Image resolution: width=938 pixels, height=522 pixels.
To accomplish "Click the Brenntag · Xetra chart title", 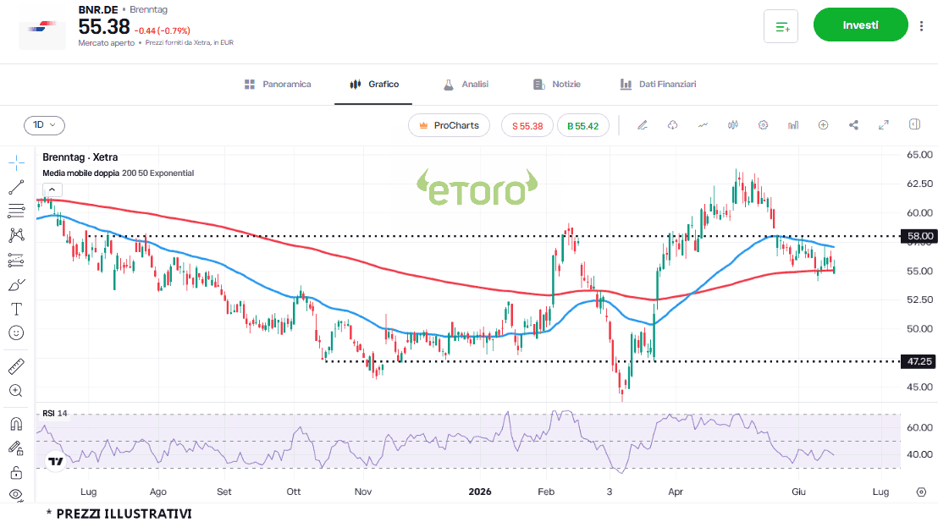I will 80,157.
